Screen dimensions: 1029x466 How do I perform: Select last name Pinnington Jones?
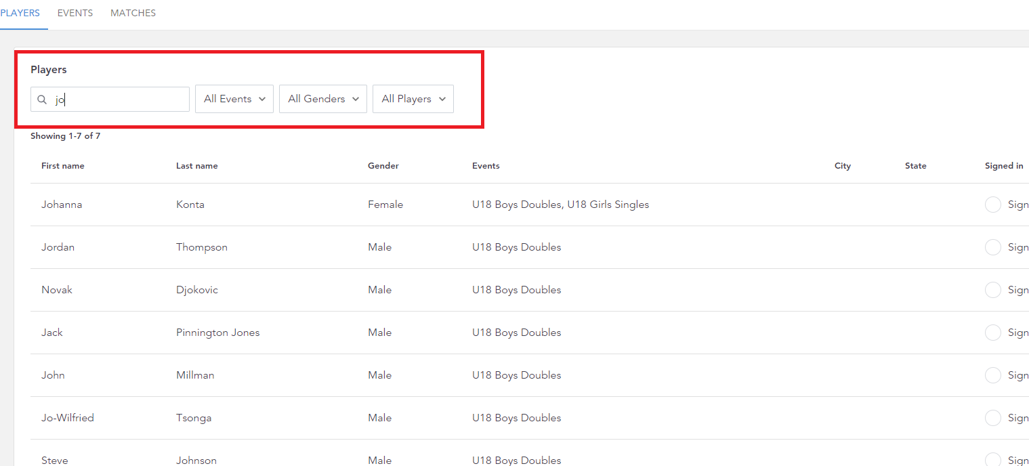(x=218, y=333)
